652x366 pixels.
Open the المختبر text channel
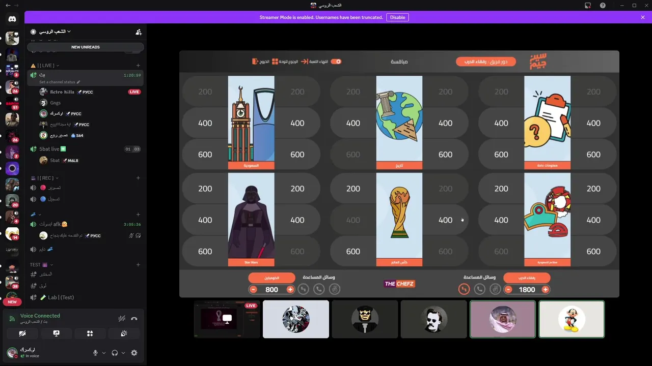point(86,274)
